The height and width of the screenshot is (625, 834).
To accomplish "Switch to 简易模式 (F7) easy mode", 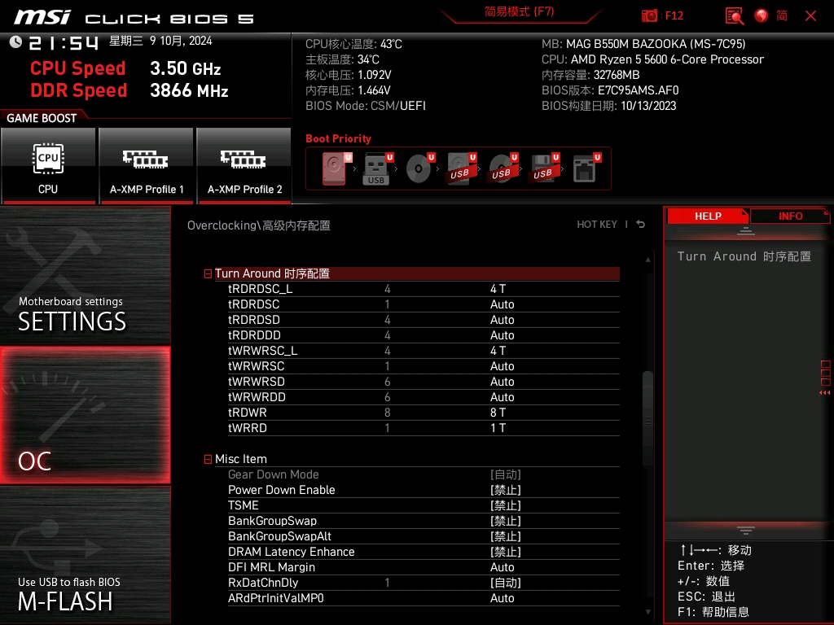I will [519, 11].
